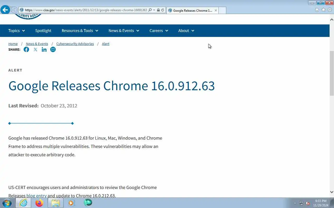This screenshot has height=208, width=334.
Task: Select the Google Releases Chrome tab
Action: (193, 10)
